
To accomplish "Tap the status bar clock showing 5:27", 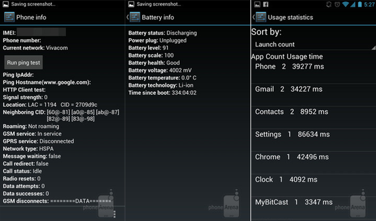I will 369,4.
